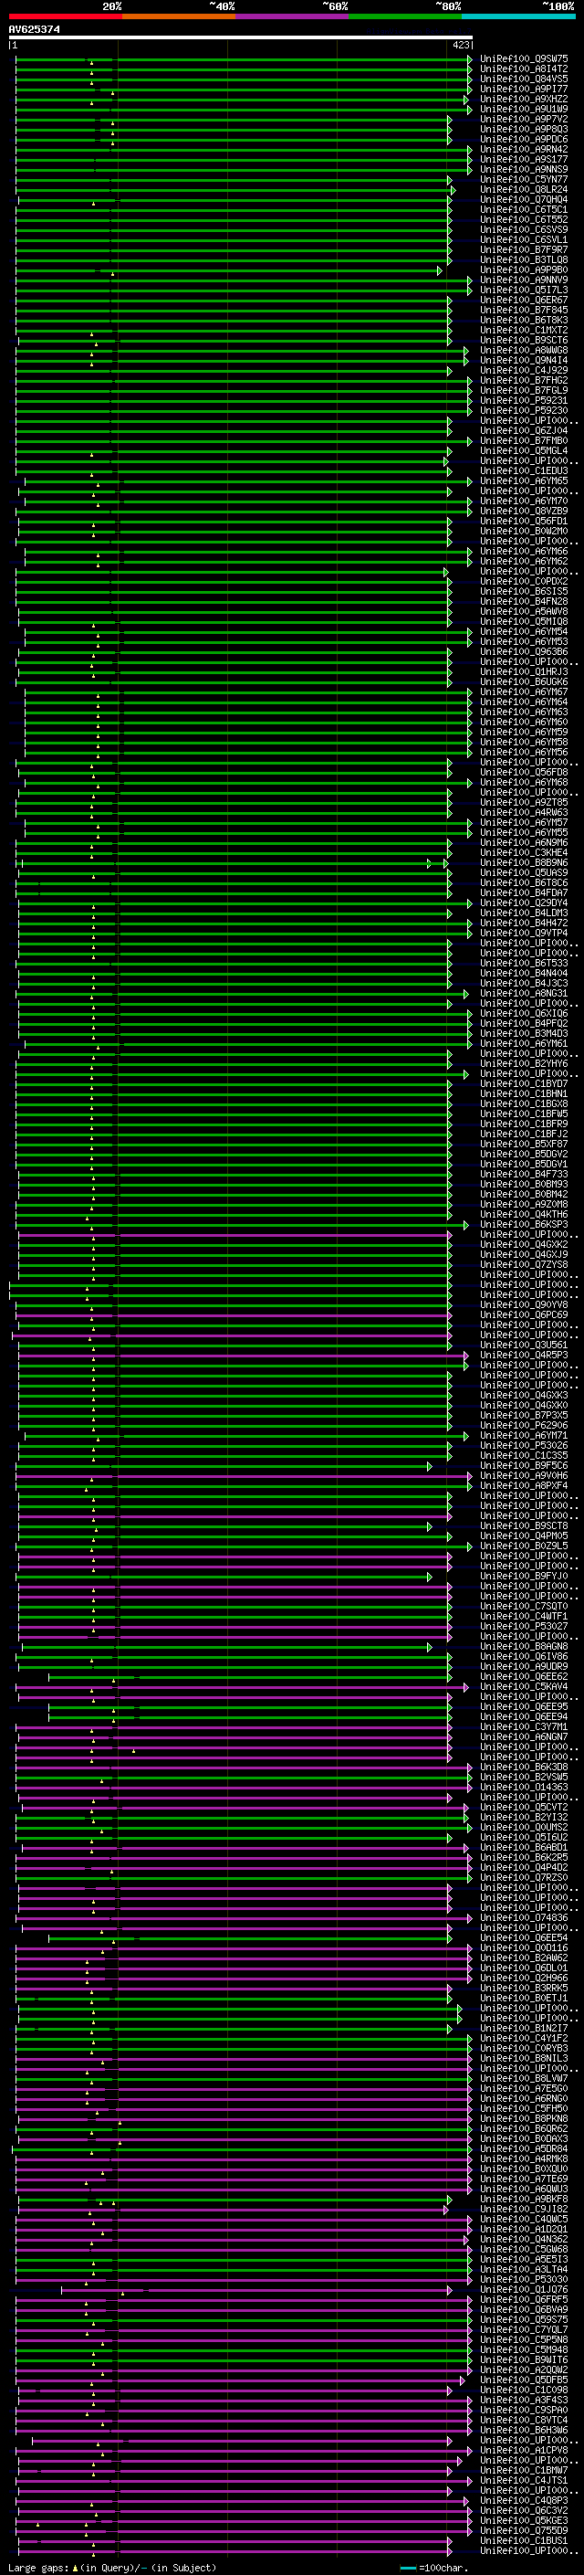This screenshot has width=584, height=2575.
Task: Click the UniRef100_C4JTS1 label
Action: pyautogui.click(x=524, y=2480)
